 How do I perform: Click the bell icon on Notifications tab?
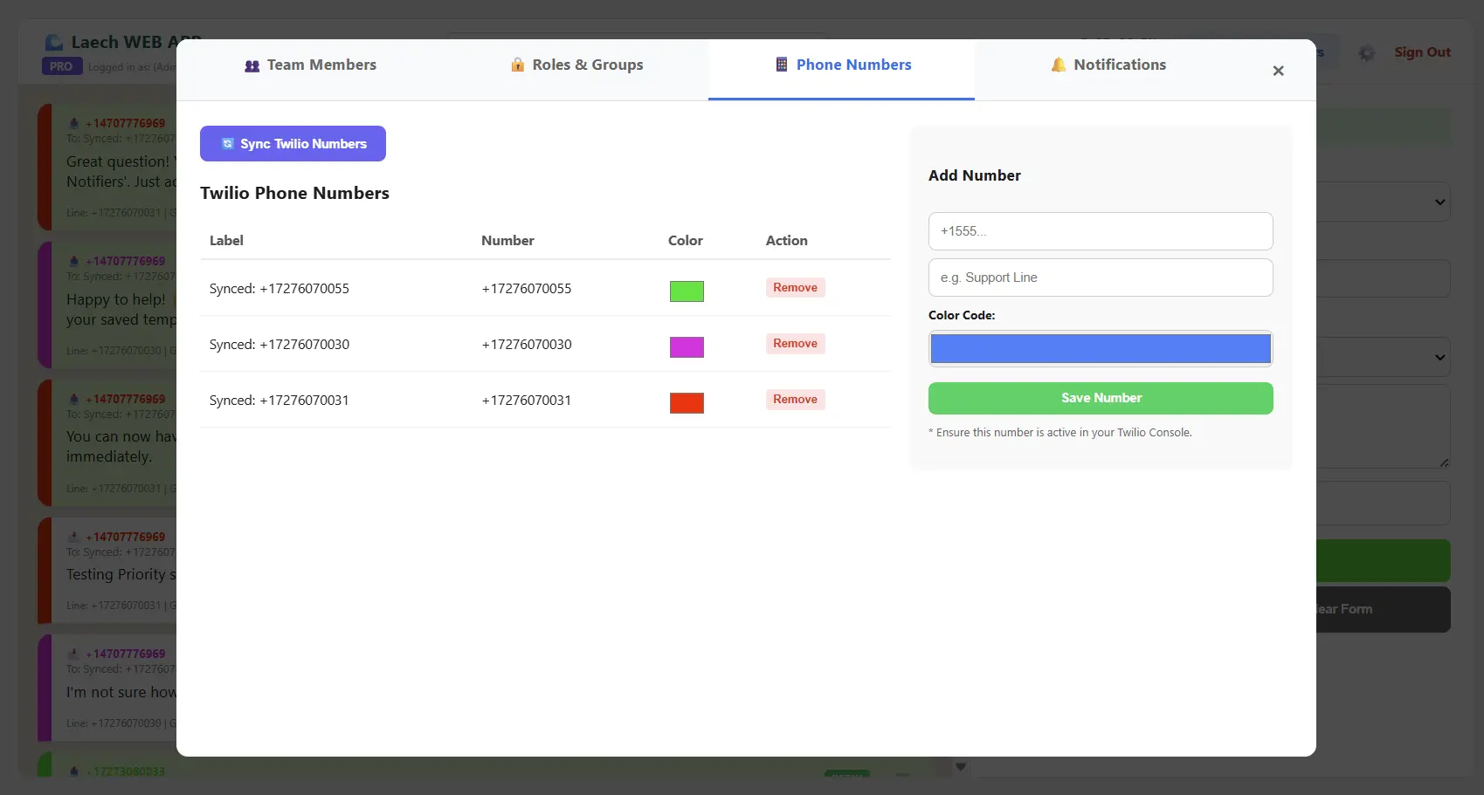[1059, 64]
